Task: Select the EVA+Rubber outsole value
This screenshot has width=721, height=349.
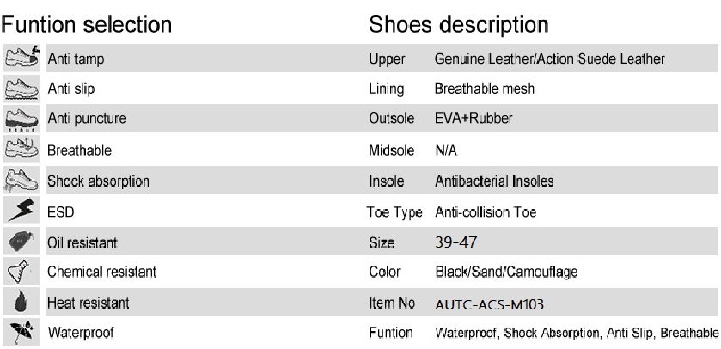Action: coord(474,118)
